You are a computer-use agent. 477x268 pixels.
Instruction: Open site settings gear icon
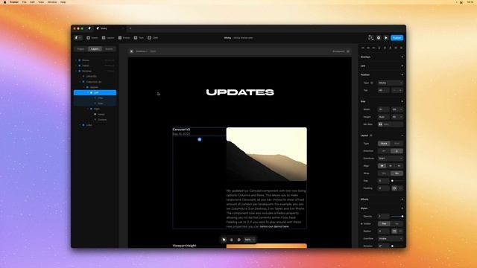click(379, 38)
